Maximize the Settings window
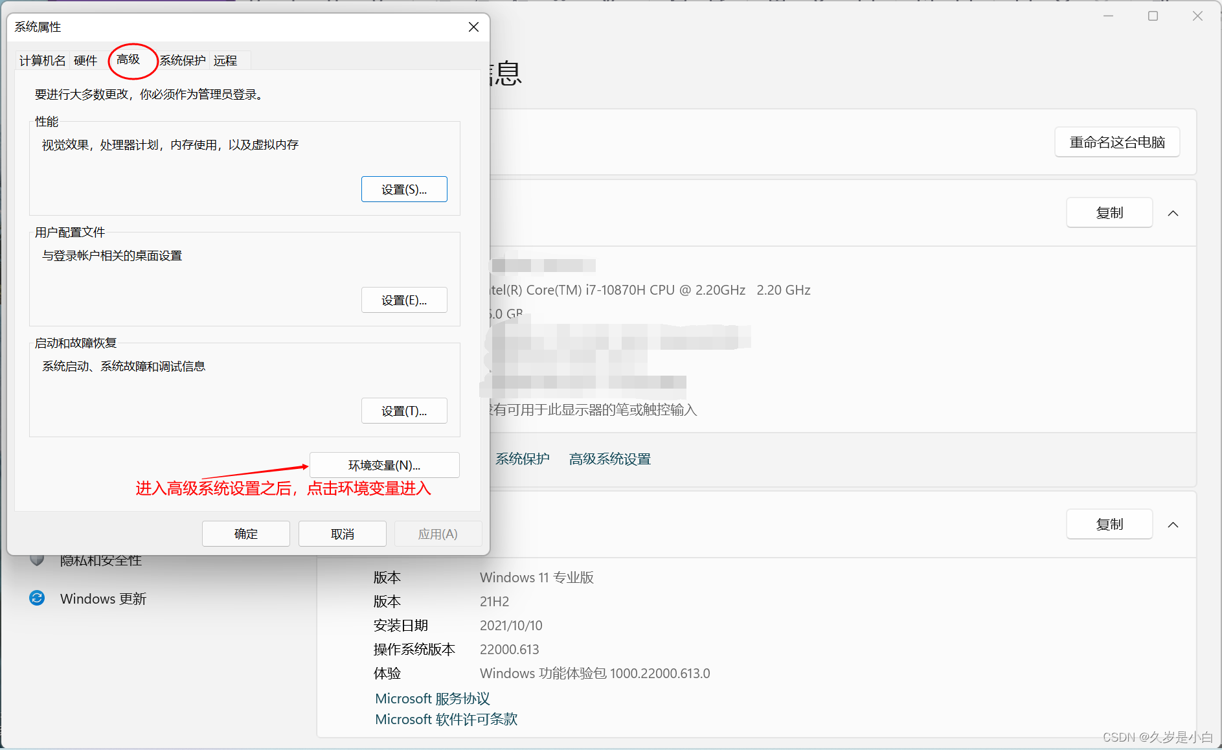1222x750 pixels. pyautogui.click(x=1153, y=16)
